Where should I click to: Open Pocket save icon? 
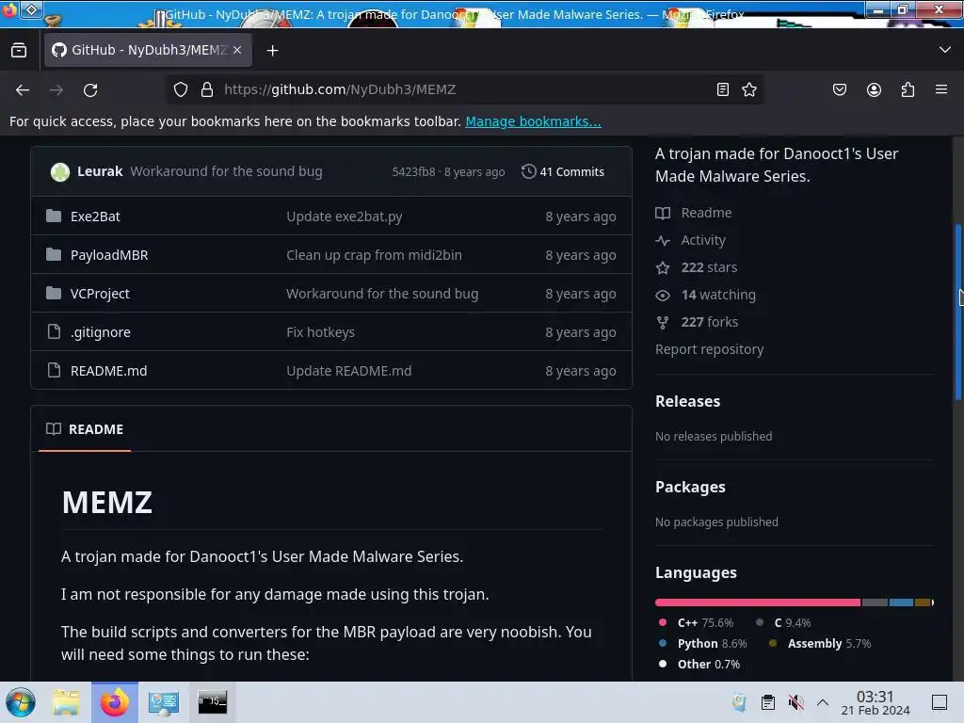point(839,89)
